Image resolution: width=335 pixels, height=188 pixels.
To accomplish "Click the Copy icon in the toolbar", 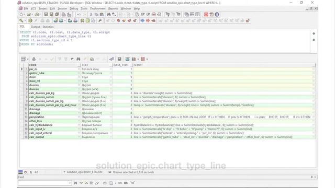I will pos(96,15).
